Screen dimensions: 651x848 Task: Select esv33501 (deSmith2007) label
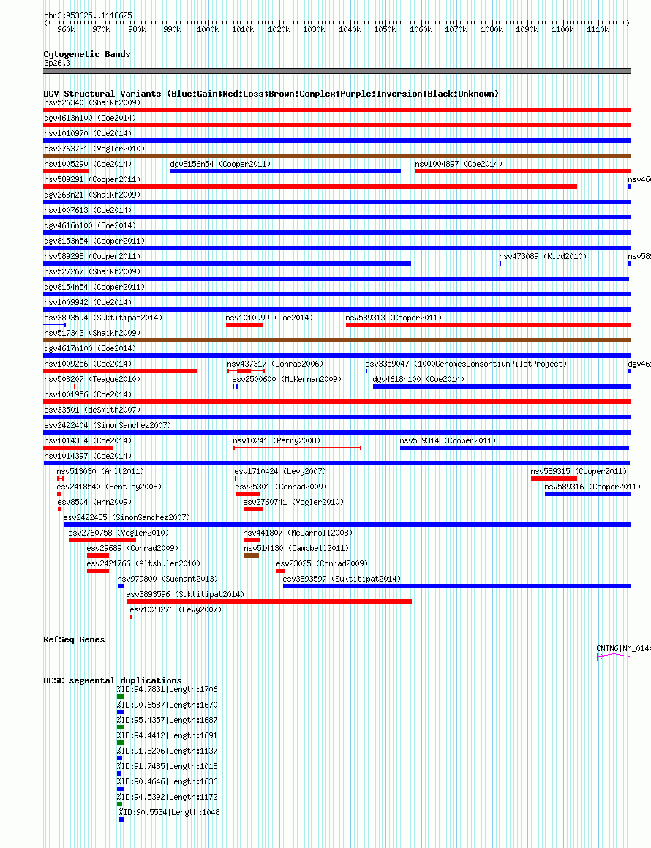click(92, 410)
